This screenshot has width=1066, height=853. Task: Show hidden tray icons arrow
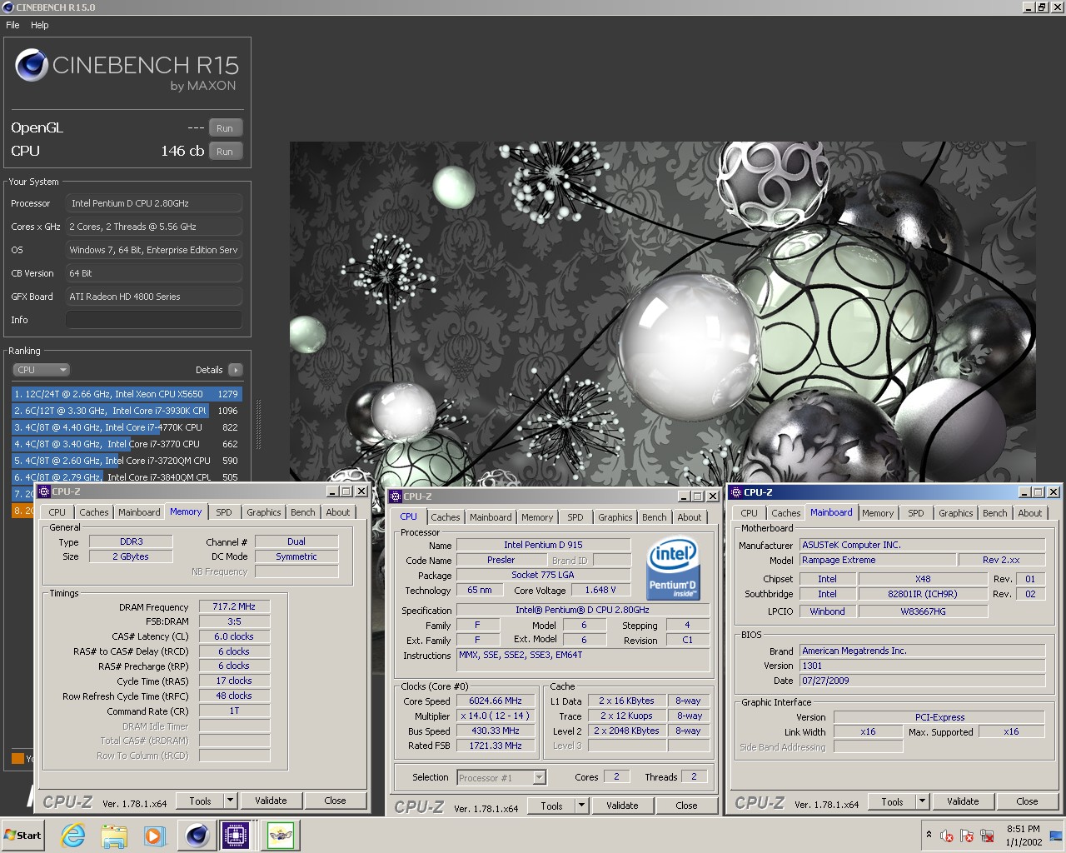coord(929,835)
